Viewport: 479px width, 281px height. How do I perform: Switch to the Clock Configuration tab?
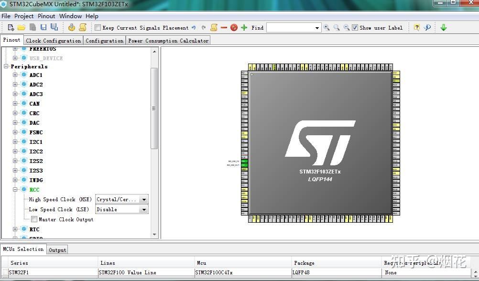(x=53, y=40)
